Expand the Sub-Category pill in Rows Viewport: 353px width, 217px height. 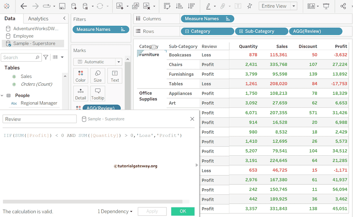(x=241, y=31)
